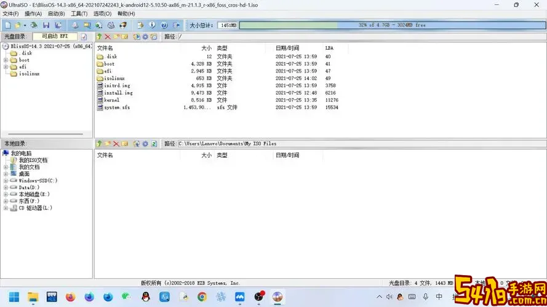Click the Save floppy disk icon
547x307 pixels.
[46, 25]
